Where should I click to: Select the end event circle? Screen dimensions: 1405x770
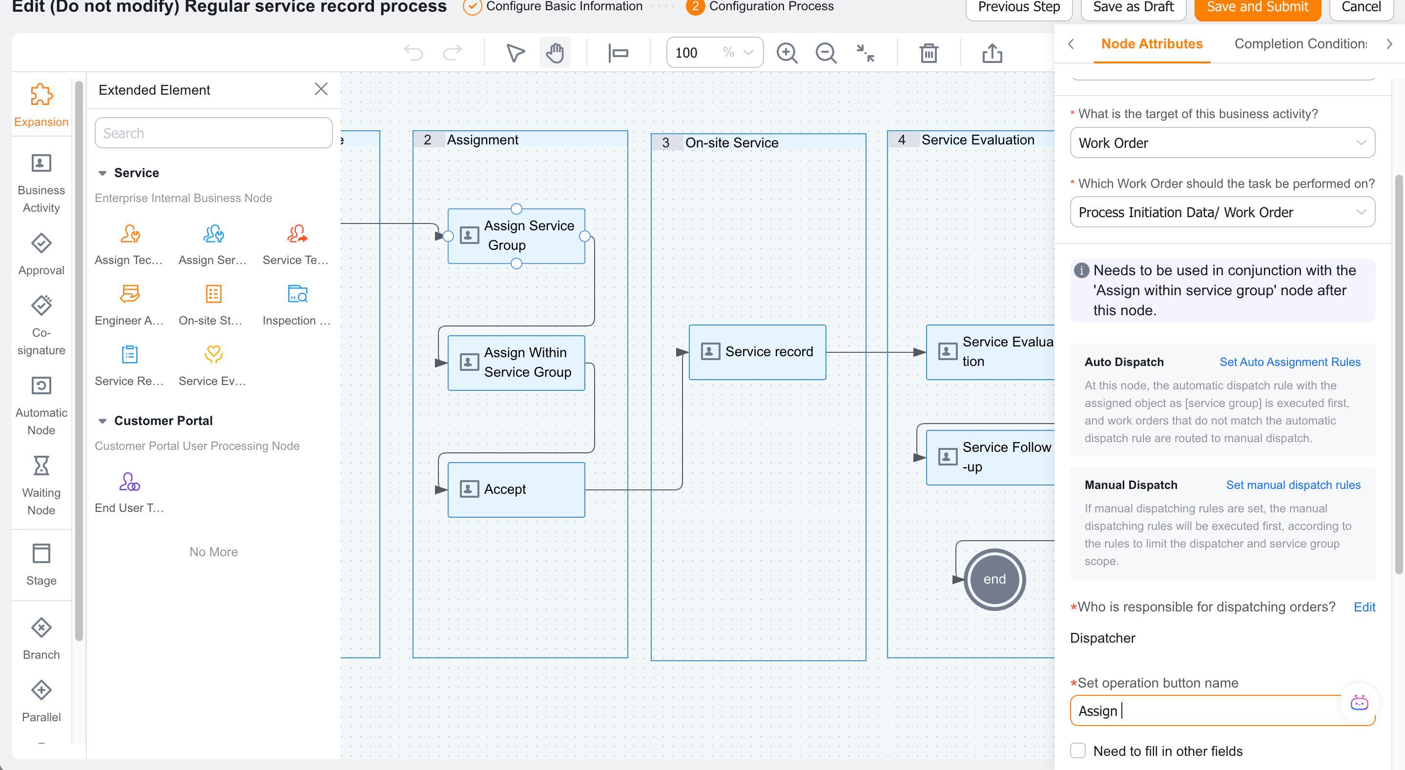coord(994,579)
